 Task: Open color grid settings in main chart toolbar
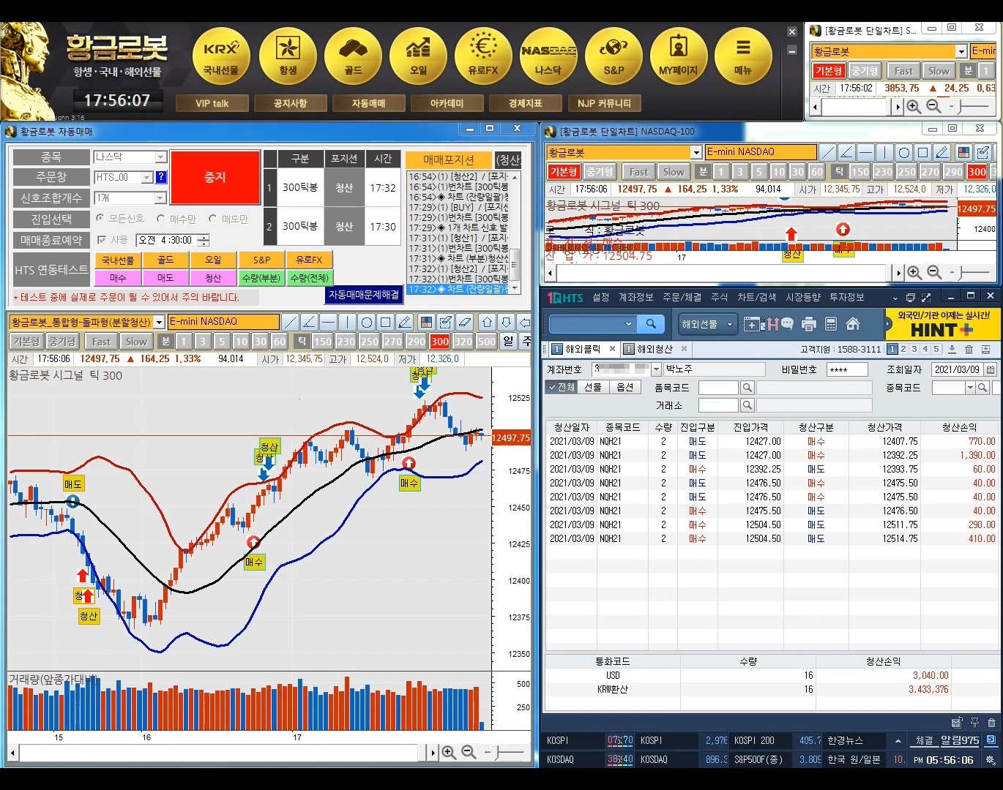[x=426, y=322]
